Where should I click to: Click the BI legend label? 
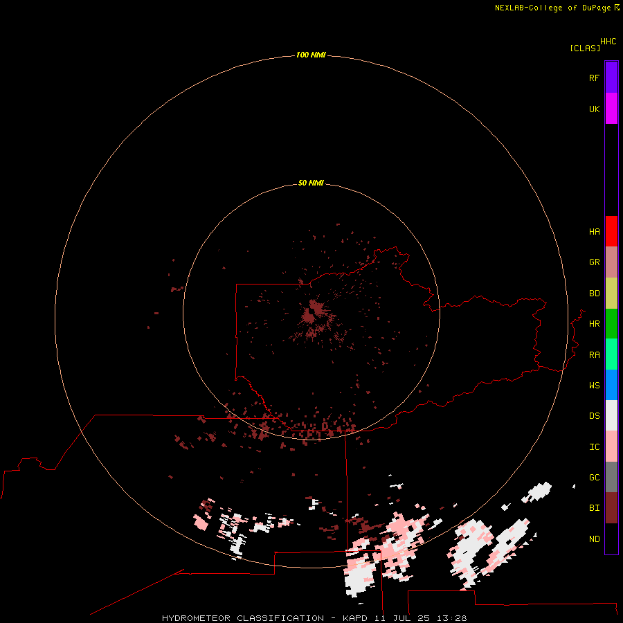594,508
